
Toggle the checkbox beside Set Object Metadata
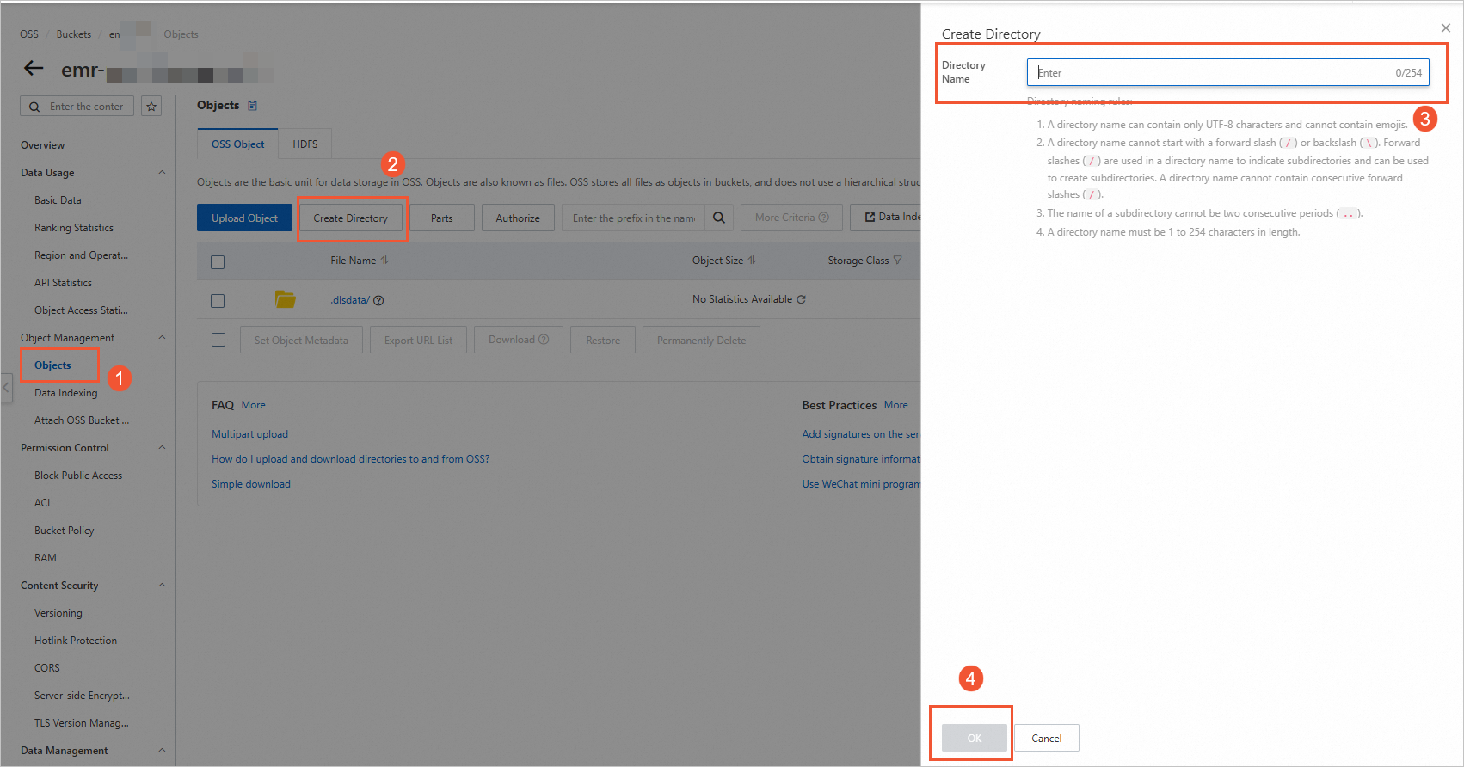(218, 340)
